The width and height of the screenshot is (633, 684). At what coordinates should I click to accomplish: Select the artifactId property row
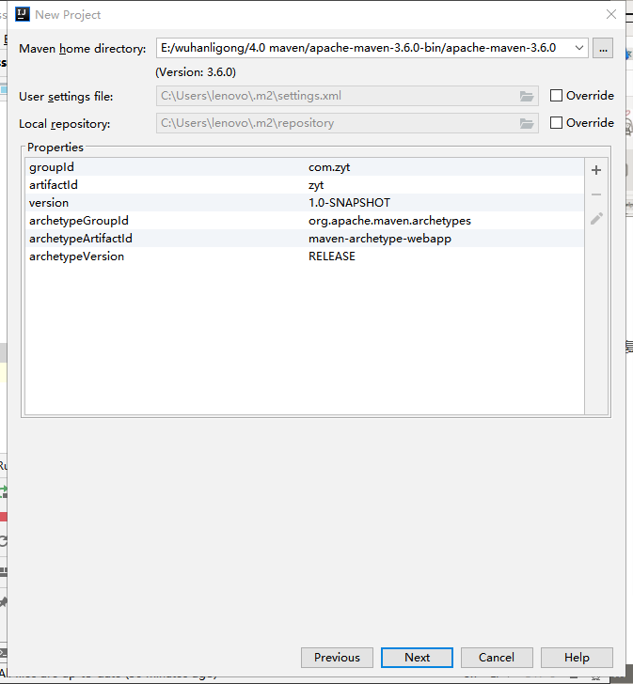[x=305, y=185]
